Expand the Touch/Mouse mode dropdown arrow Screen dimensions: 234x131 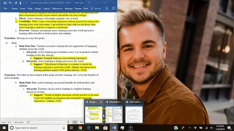tap(23, 3)
